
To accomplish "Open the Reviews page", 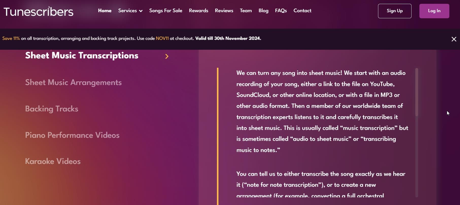I will pyautogui.click(x=224, y=11).
